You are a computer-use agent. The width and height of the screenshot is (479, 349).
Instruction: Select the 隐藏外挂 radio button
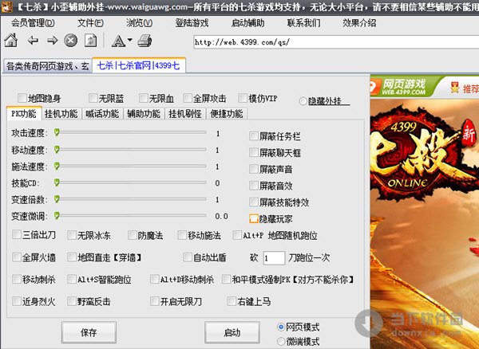pyautogui.click(x=303, y=101)
